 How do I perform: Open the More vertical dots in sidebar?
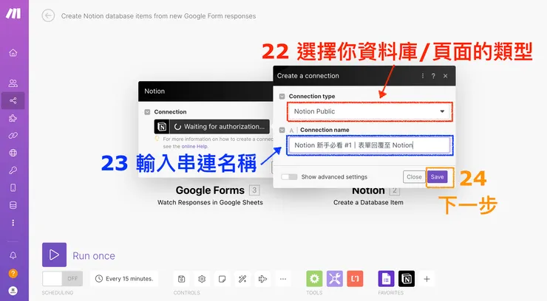[x=13, y=223]
